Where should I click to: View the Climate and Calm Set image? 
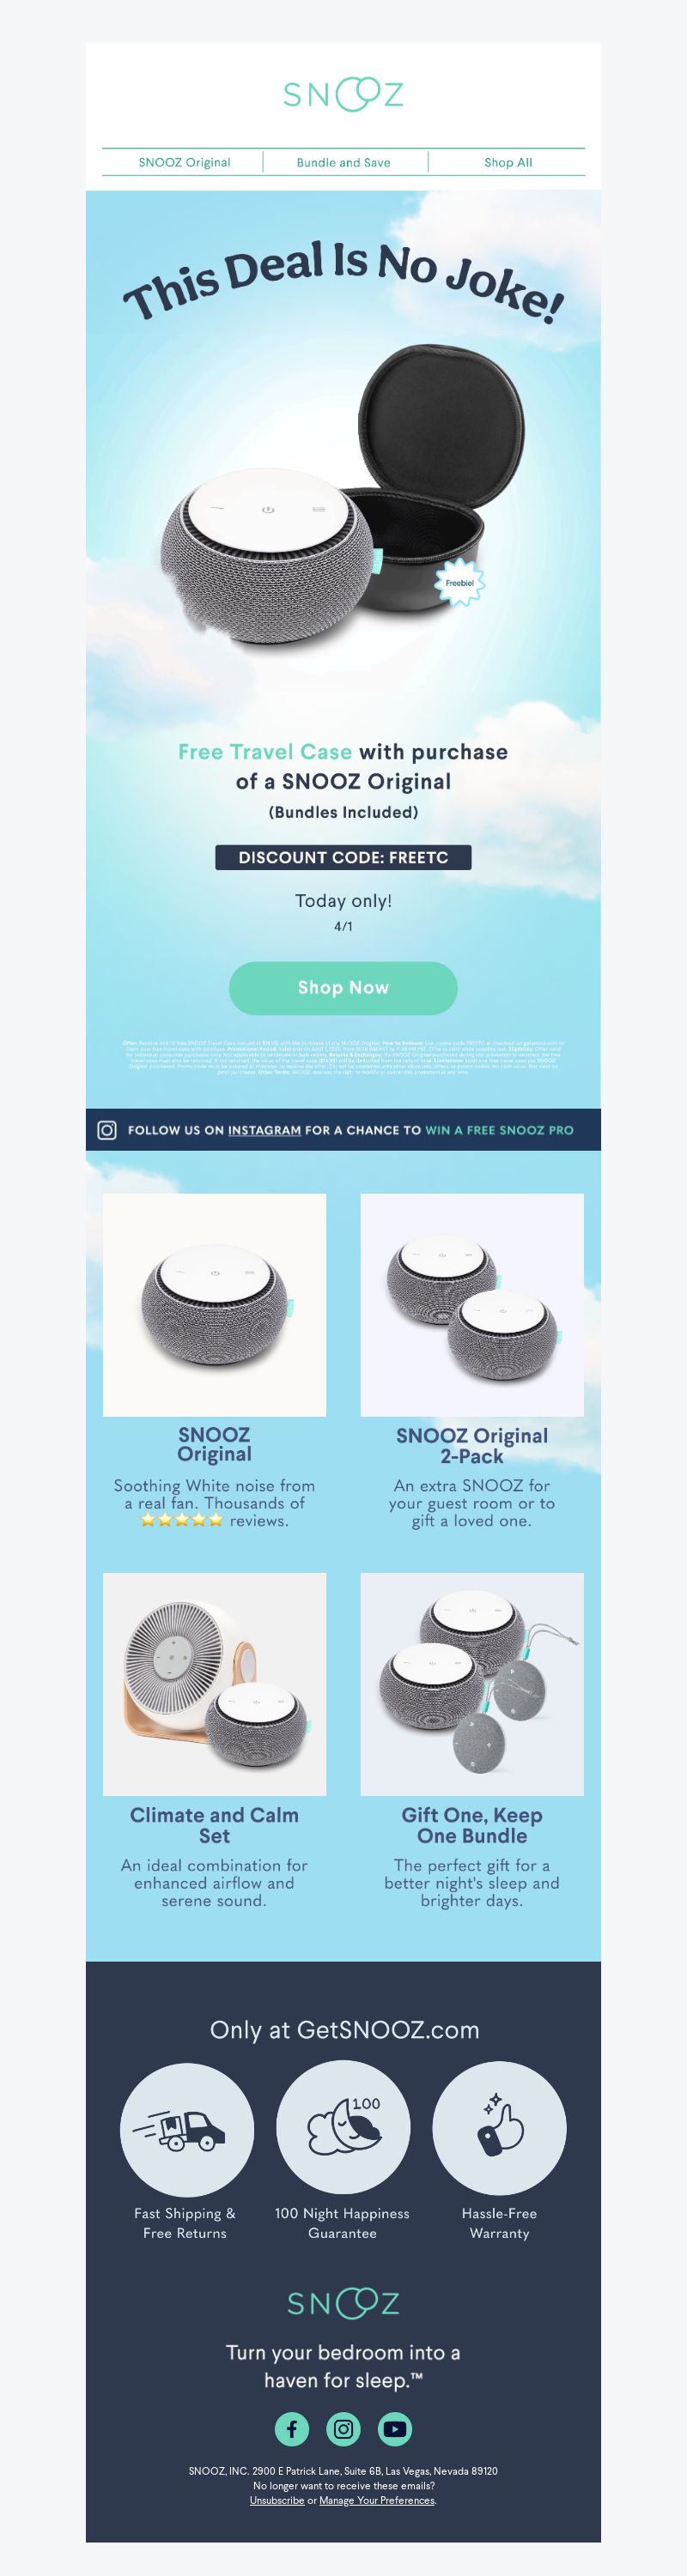pos(215,1683)
